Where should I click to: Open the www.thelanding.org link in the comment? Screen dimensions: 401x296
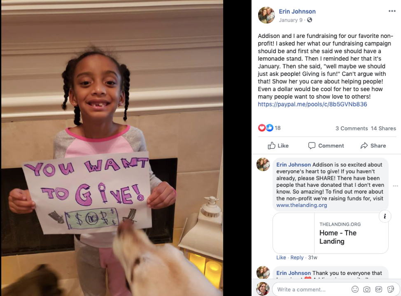[301, 205]
